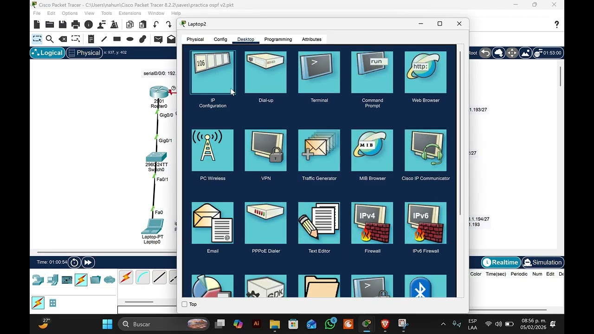Open the Extensions menu
594x334 pixels.
(130, 13)
